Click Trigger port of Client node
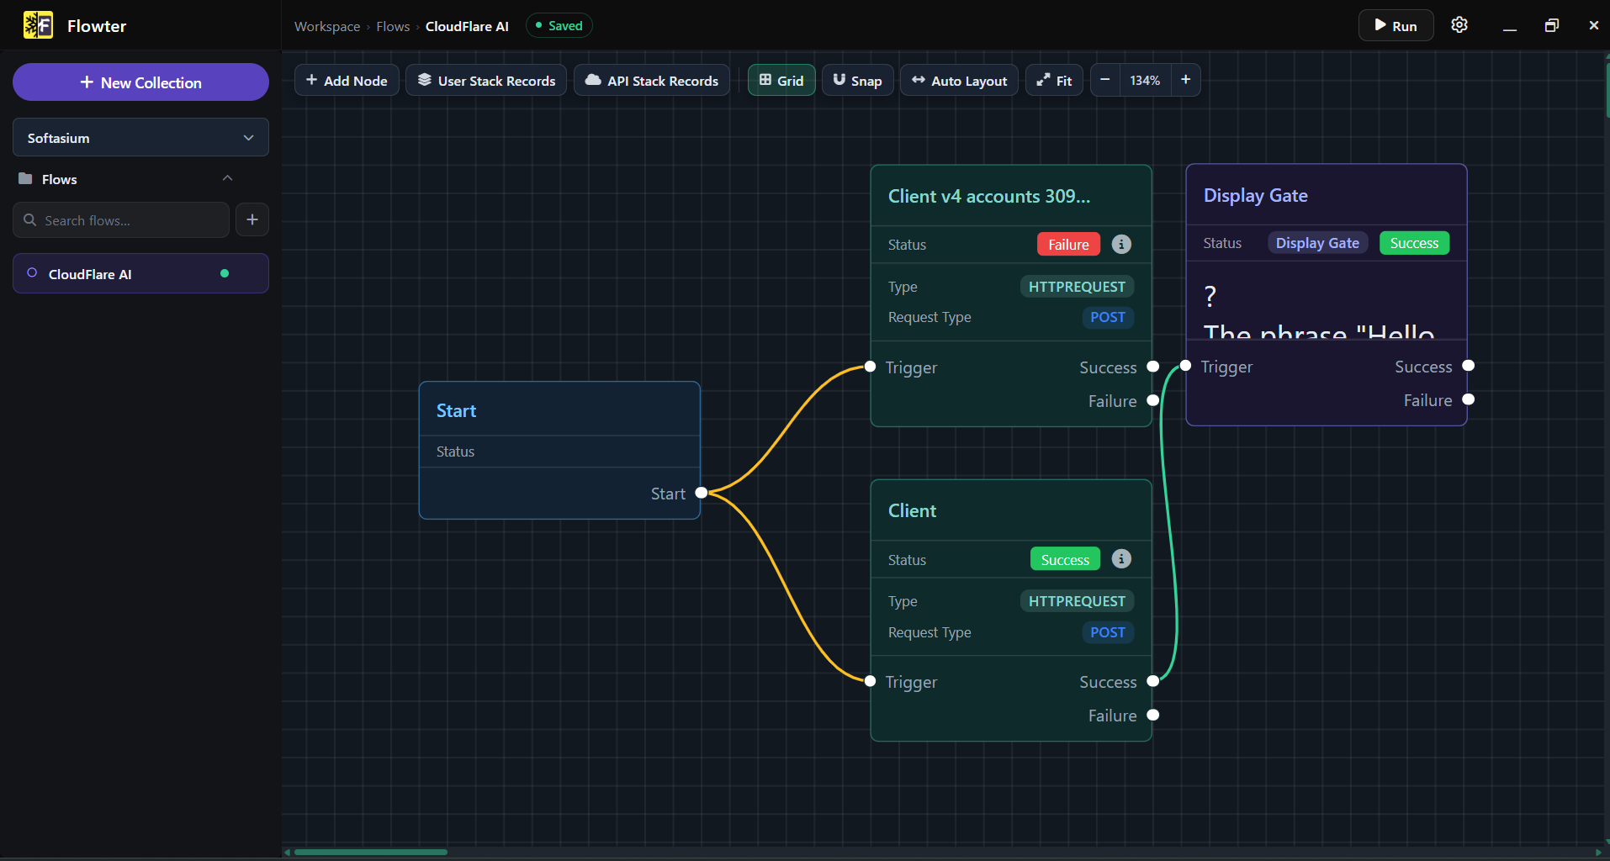 [871, 681]
